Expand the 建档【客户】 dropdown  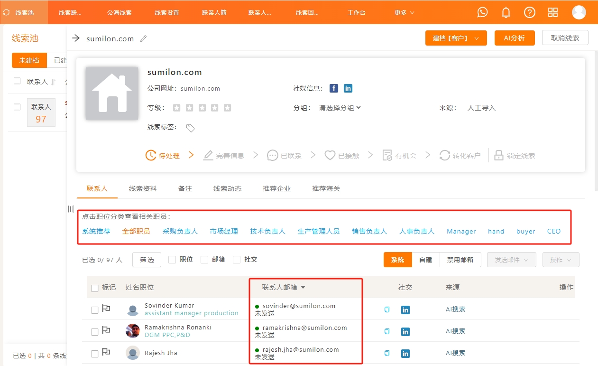coord(456,38)
